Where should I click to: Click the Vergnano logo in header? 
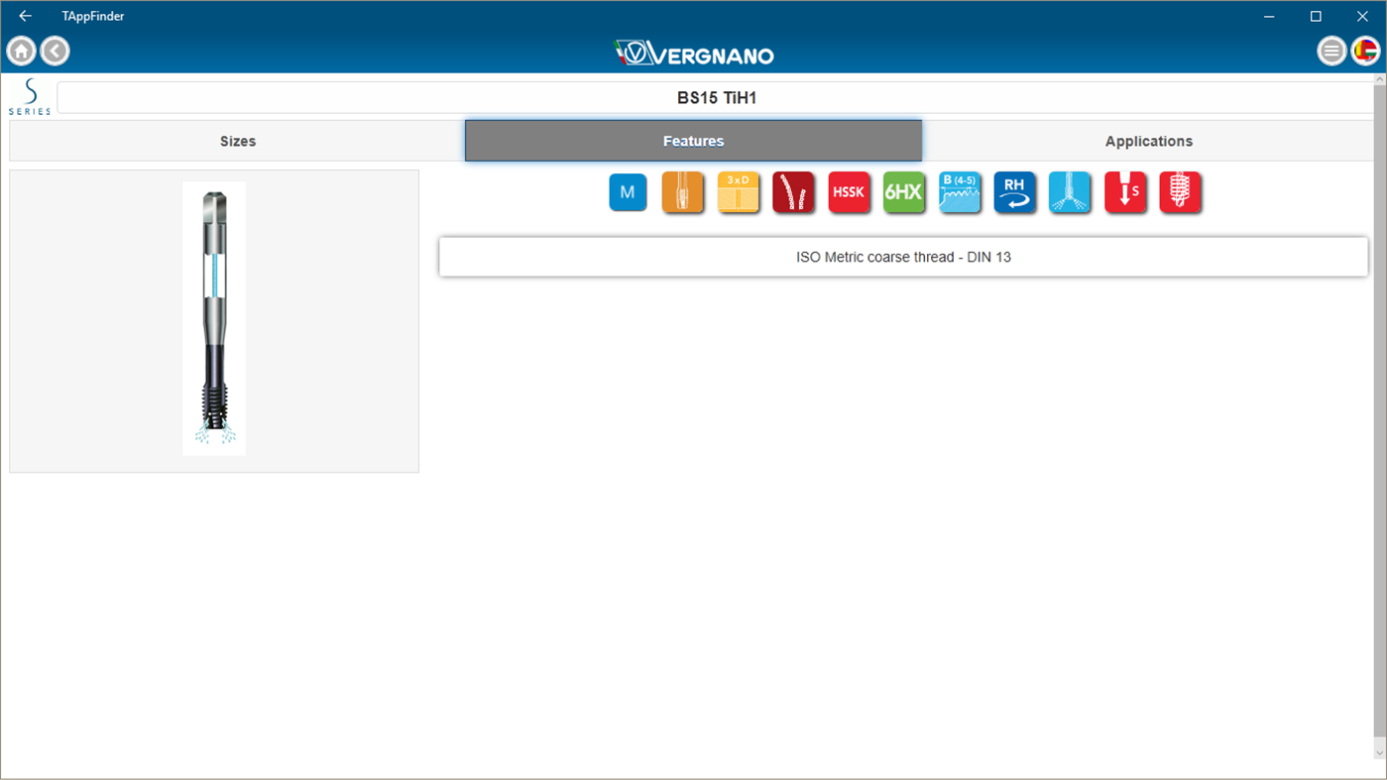tap(694, 54)
